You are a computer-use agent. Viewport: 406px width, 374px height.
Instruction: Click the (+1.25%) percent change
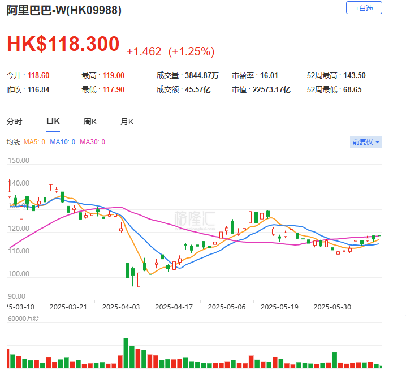coord(191,51)
